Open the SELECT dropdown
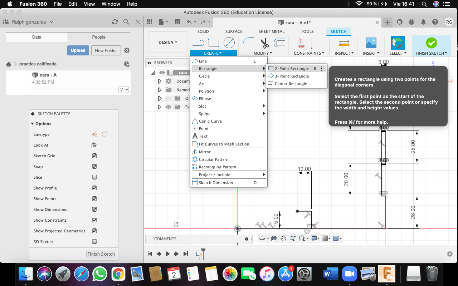The image size is (458, 286). [398, 53]
